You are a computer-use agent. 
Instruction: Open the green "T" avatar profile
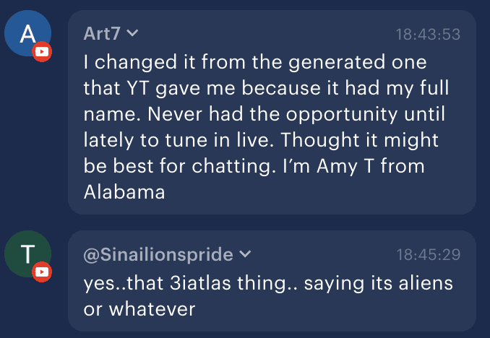click(27, 254)
